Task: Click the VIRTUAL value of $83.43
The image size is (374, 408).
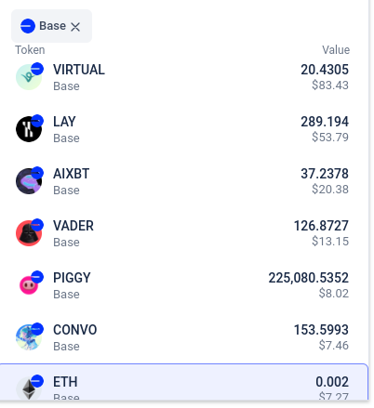Action: click(330, 85)
